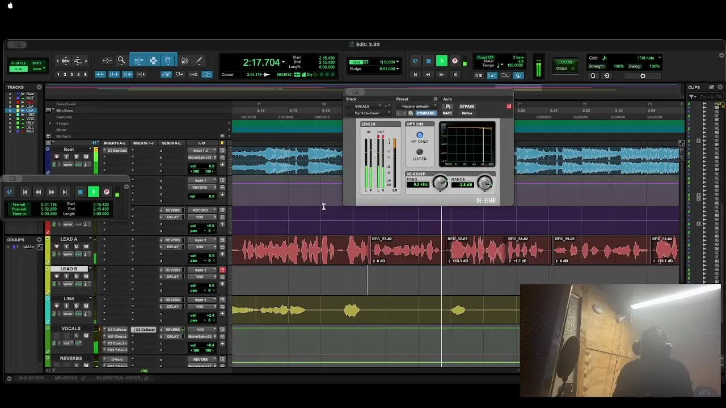Viewport: 726px width, 408px height.
Task: Enable Shuffle edit mode
Action: [x=18, y=63]
